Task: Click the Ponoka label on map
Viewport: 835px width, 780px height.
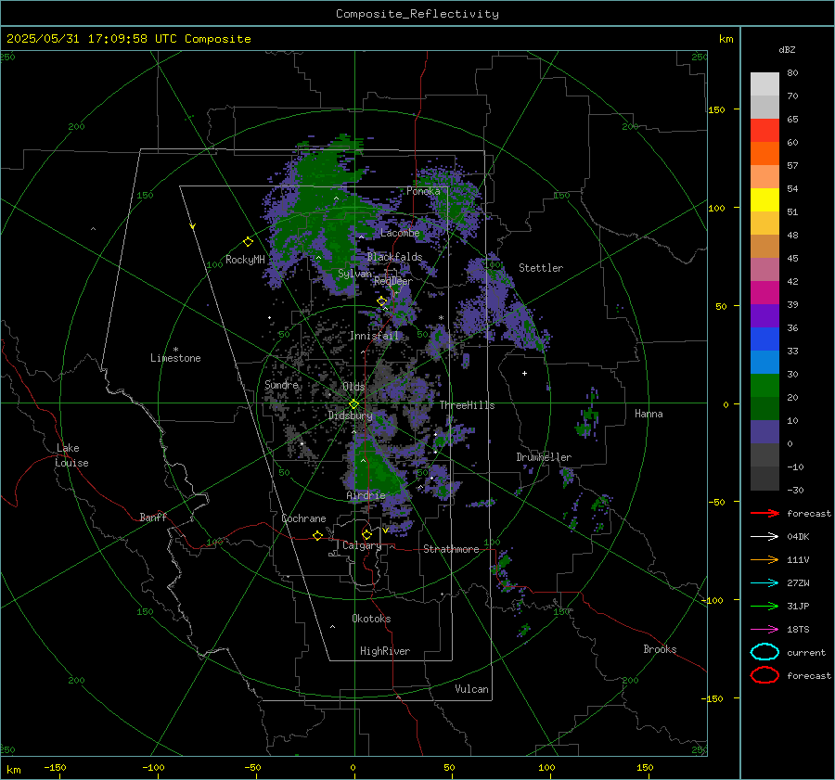Action: click(423, 191)
